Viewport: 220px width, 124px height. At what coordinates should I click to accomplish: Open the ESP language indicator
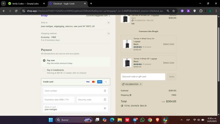coord(188,120)
